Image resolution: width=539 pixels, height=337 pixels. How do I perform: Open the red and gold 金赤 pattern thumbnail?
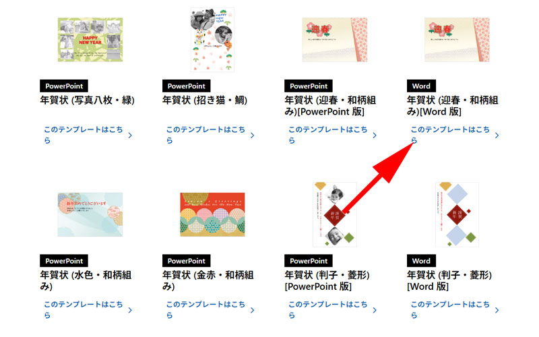click(x=212, y=214)
